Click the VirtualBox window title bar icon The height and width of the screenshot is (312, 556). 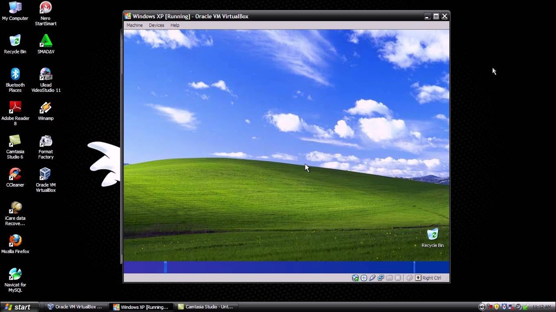128,16
